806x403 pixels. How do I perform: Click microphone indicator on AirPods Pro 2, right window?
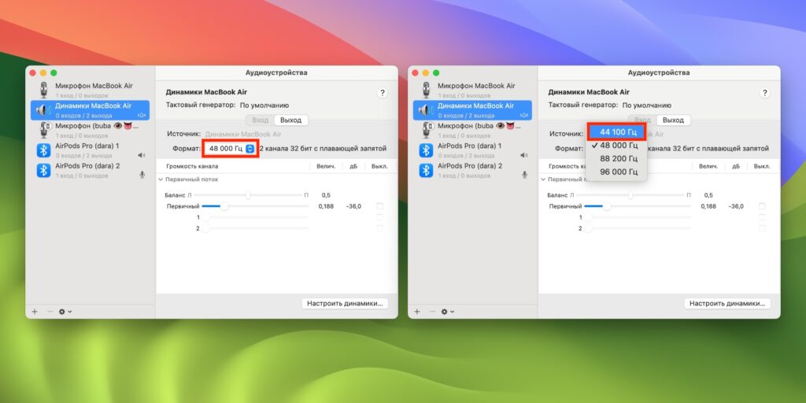click(x=524, y=175)
